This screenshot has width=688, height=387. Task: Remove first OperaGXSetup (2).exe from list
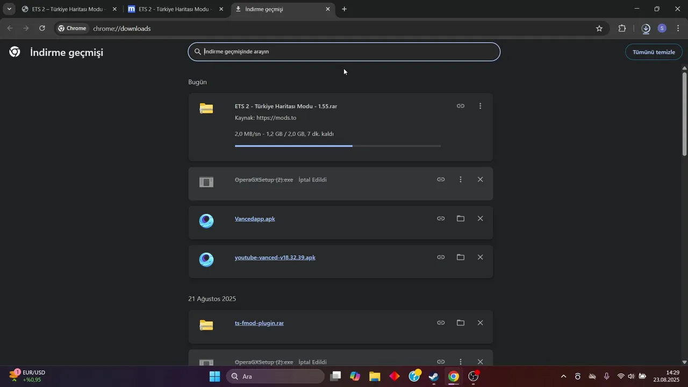pos(481,180)
